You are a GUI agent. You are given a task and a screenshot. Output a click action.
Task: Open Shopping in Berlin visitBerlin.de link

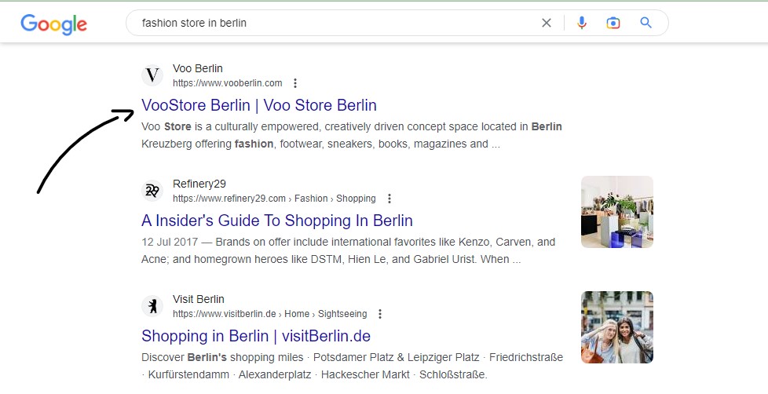point(256,336)
